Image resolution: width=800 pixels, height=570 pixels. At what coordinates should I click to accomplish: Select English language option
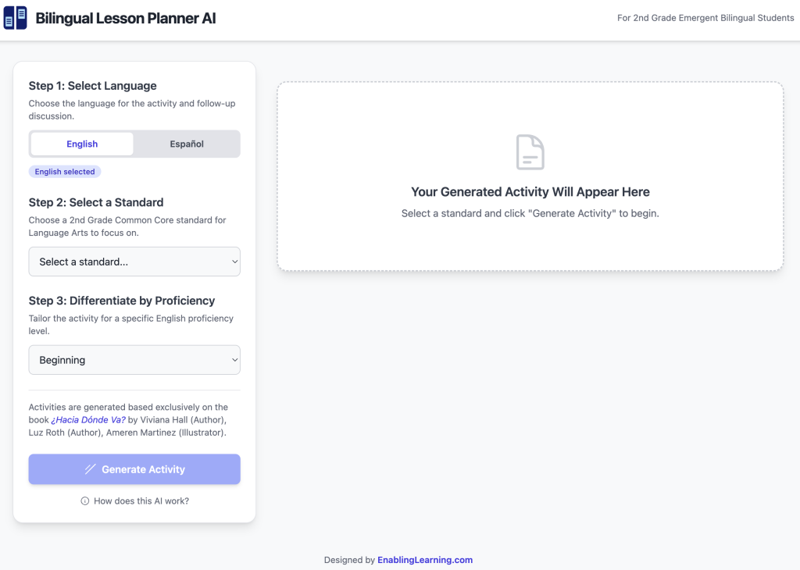click(82, 144)
